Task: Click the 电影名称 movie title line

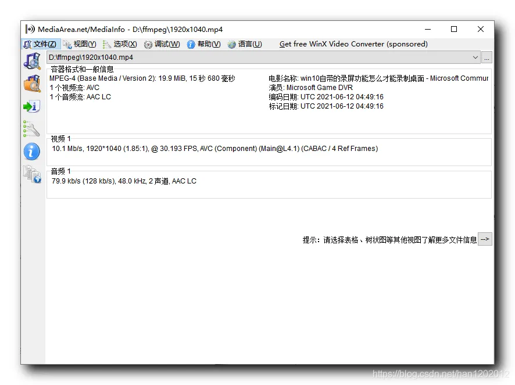Action: click(x=378, y=78)
